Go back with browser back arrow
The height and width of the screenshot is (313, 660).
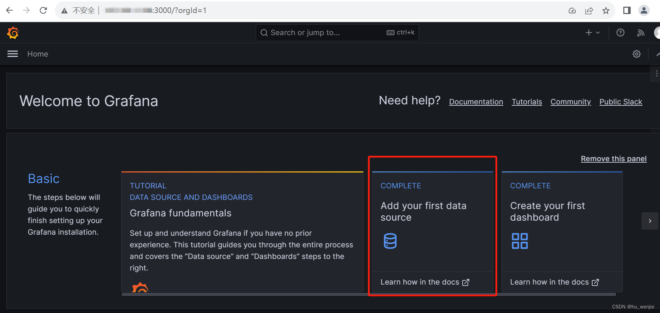[x=9, y=11]
